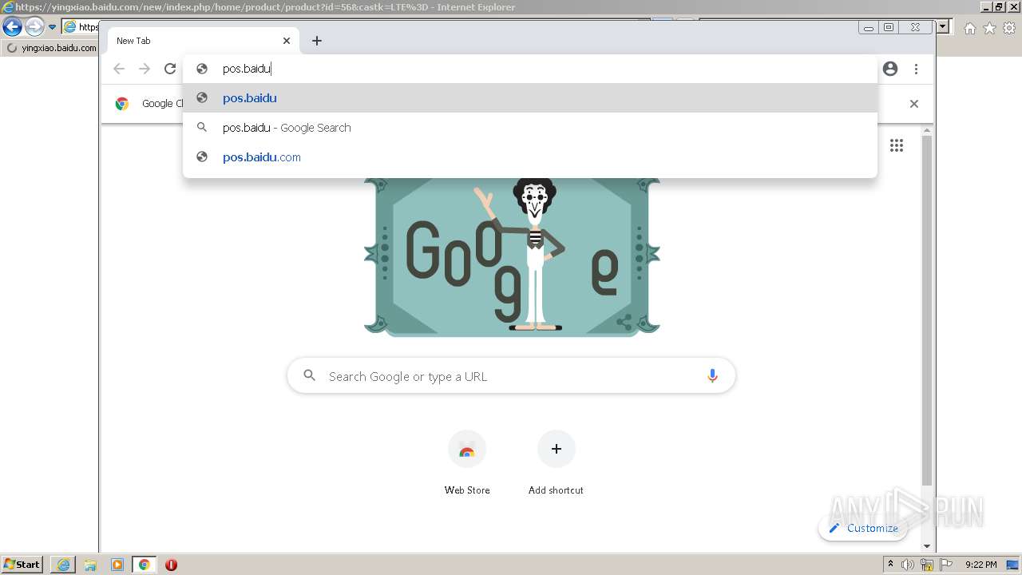Viewport: 1022px width, 575px height.
Task: Choose the pos.baidu - Google Search suggestion
Action: point(530,128)
